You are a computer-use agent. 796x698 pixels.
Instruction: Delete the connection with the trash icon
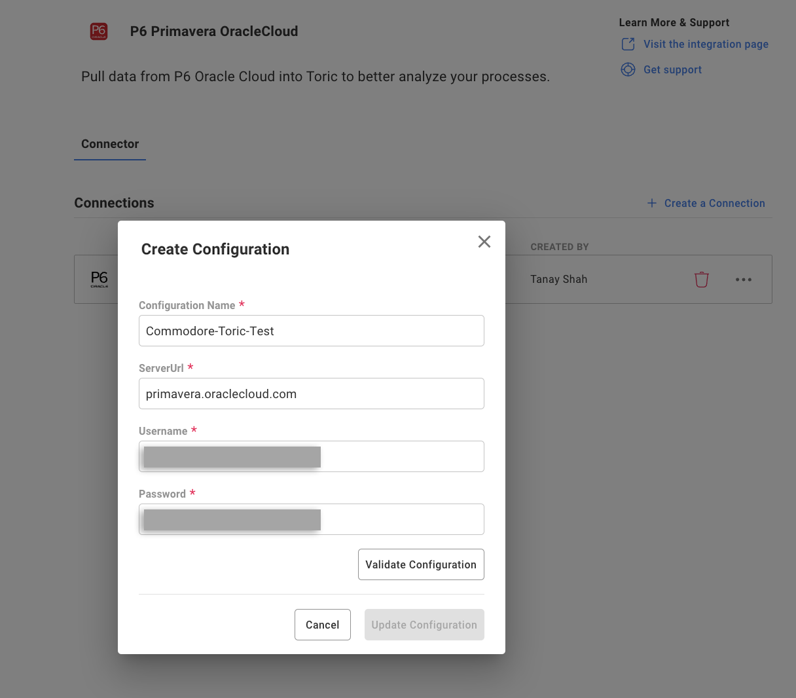[702, 280]
